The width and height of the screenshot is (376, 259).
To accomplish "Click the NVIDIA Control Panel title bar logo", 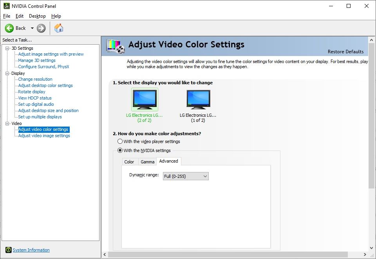I will coord(7,6).
